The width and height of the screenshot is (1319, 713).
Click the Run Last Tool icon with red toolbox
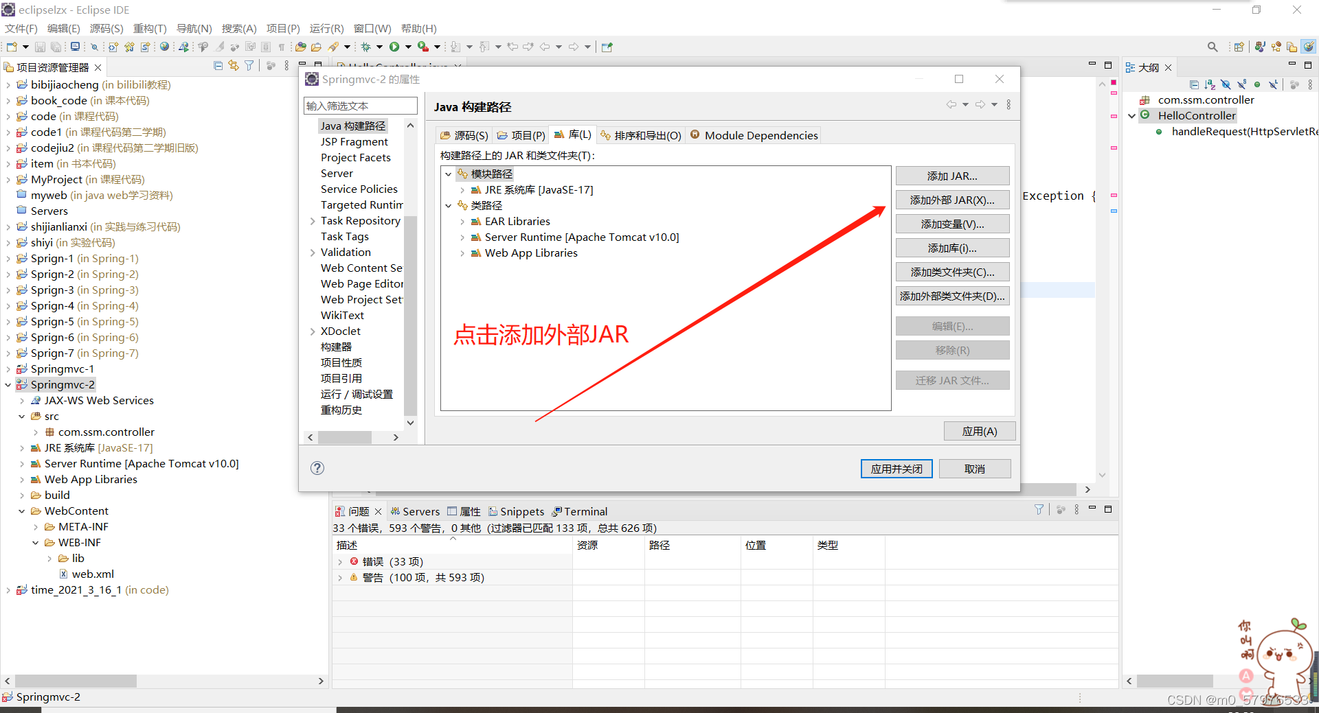pyautogui.click(x=423, y=47)
